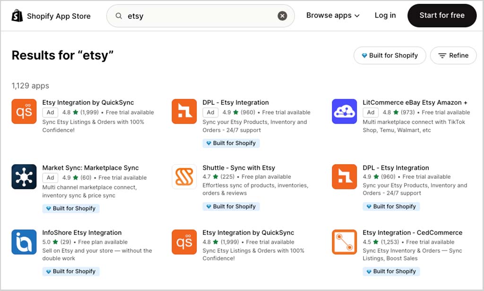Open first Etsy Integration by QuickSync title
This screenshot has height=291, width=484.
(x=88, y=102)
